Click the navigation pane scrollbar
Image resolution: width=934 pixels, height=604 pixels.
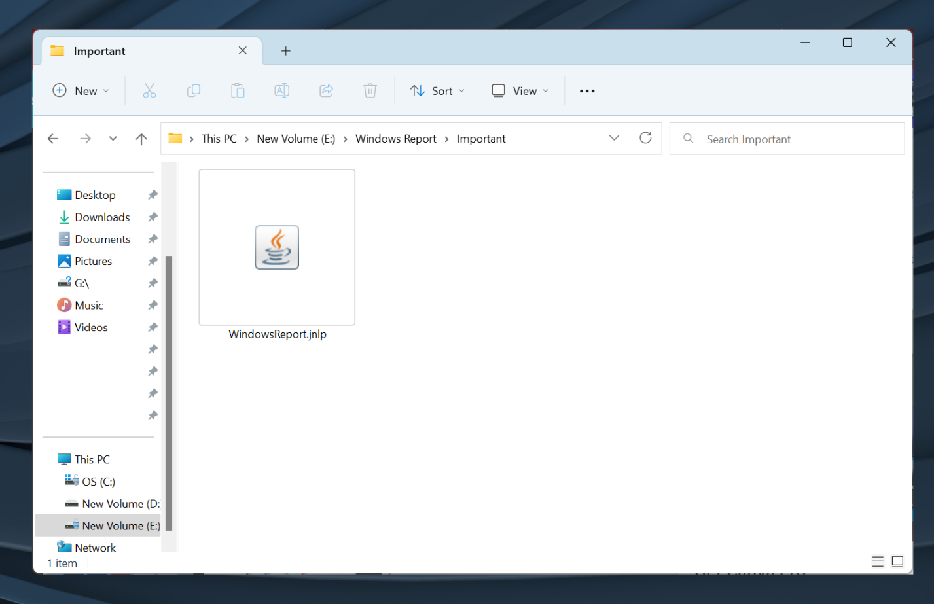(169, 393)
